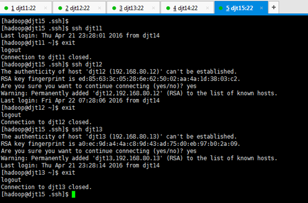Screen dimensions: 308x203
Task: Close the djt15:22 tab
Action: [x=261, y=8]
